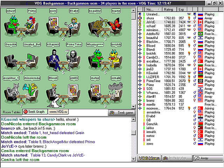Click moonem's Joining status text

(209, 108)
